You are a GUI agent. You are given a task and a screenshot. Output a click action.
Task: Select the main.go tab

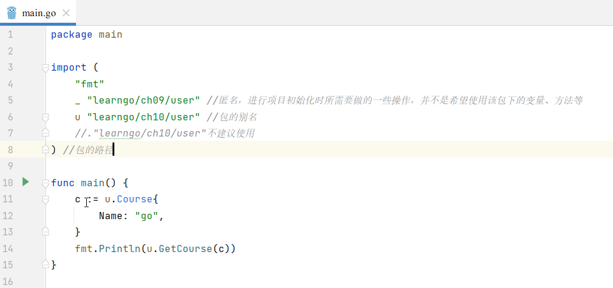[38, 13]
